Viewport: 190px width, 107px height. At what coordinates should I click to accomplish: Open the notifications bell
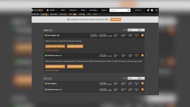point(148,10)
